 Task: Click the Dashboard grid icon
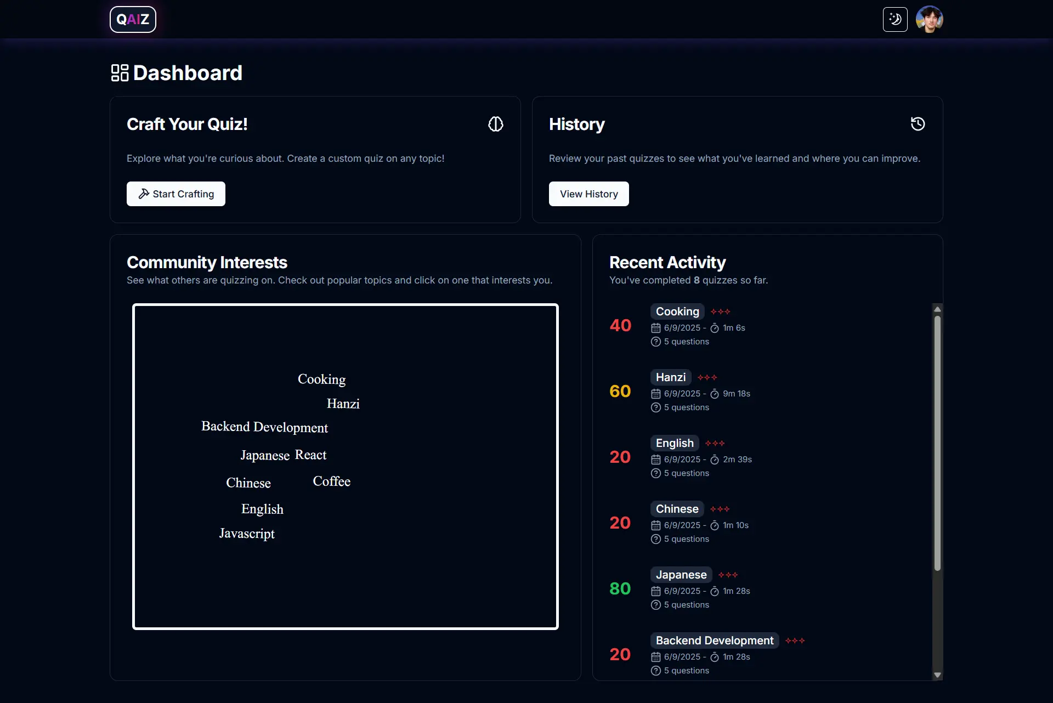click(120, 73)
